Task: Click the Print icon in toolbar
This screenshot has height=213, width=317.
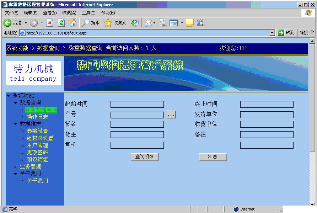Action: [x=162, y=23]
